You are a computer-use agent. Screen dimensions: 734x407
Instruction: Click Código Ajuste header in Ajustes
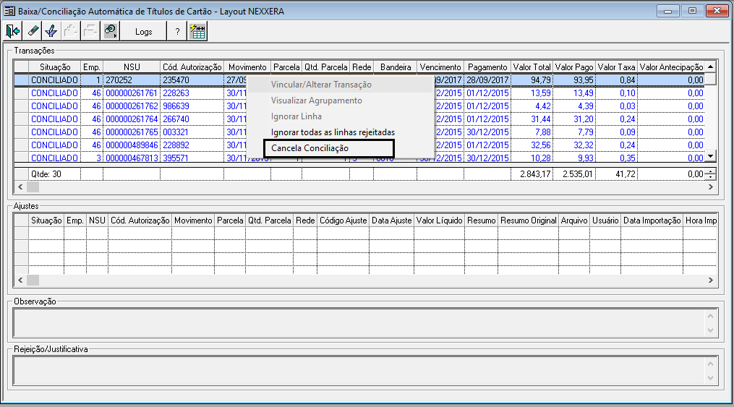point(343,220)
